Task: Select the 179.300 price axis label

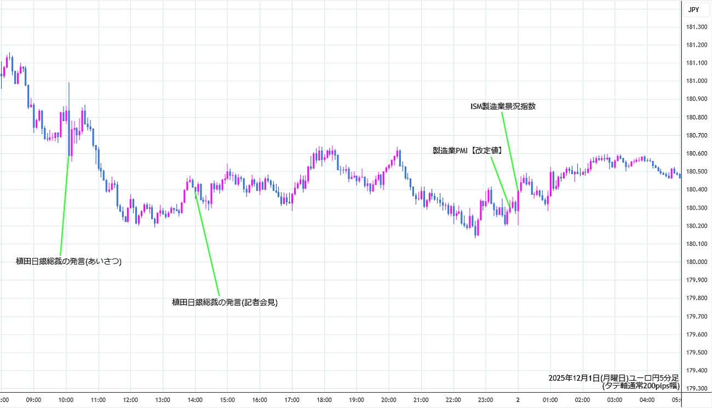Action: point(696,388)
